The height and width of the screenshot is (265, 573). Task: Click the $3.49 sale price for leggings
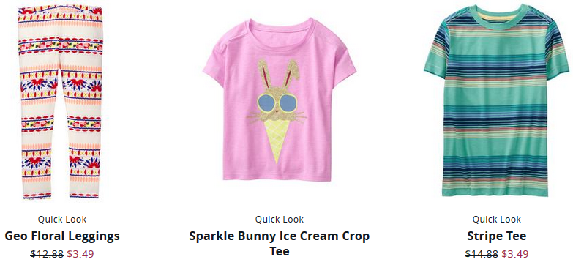(80, 254)
